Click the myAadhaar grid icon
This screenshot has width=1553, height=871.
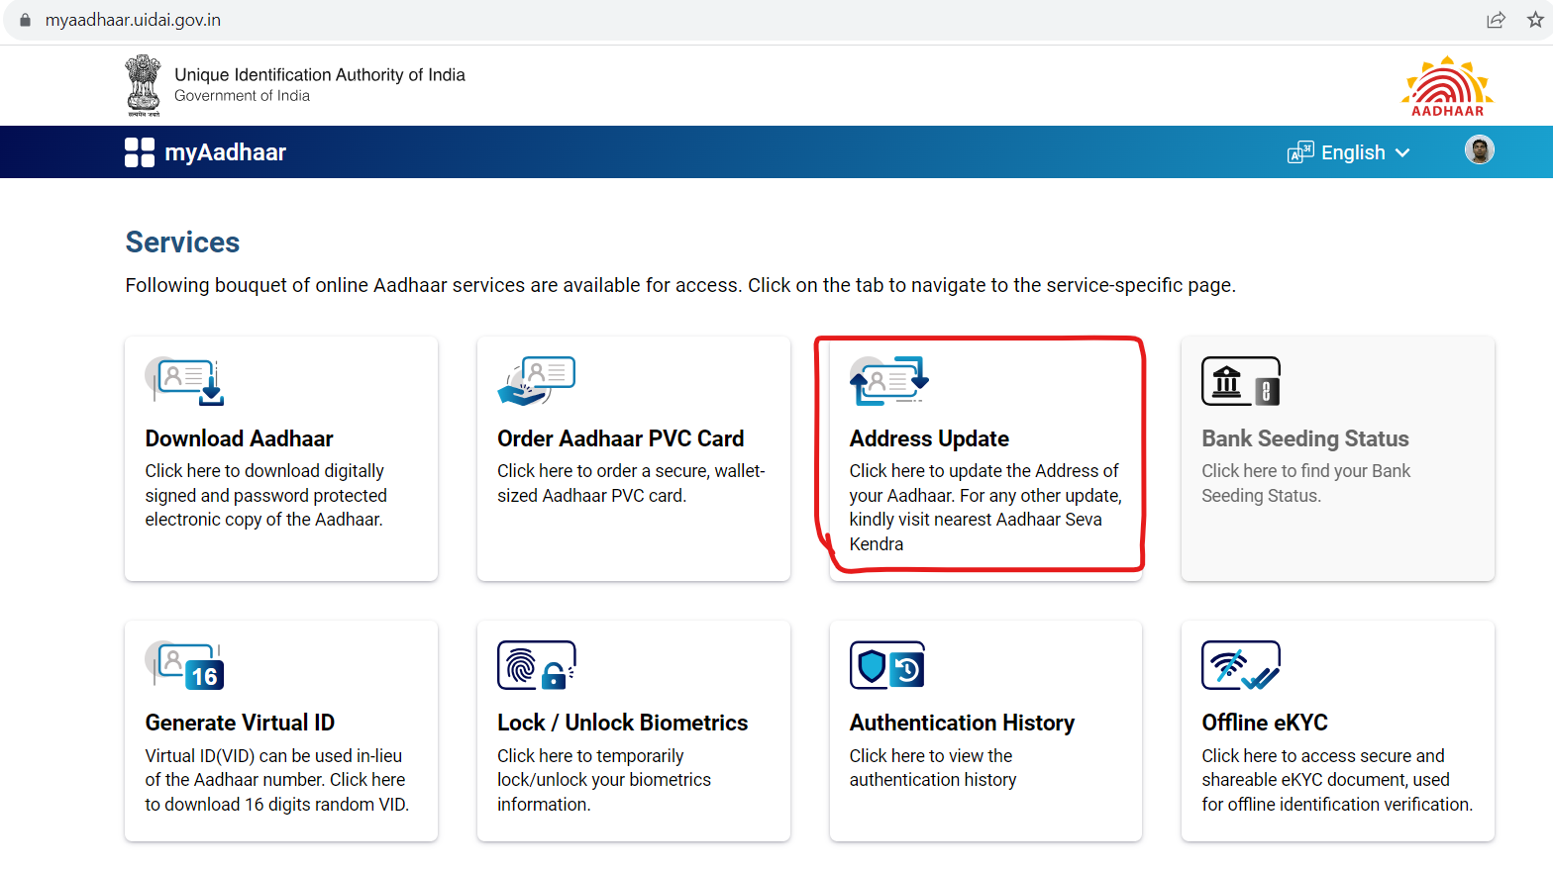pyautogui.click(x=140, y=152)
